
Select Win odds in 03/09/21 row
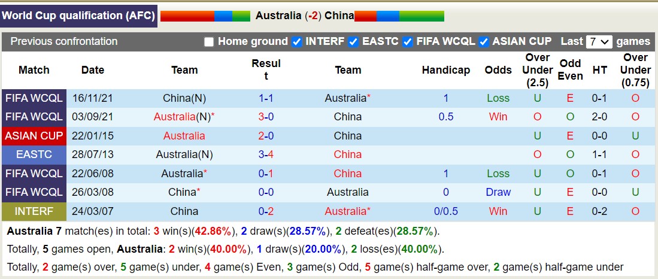[x=498, y=117]
